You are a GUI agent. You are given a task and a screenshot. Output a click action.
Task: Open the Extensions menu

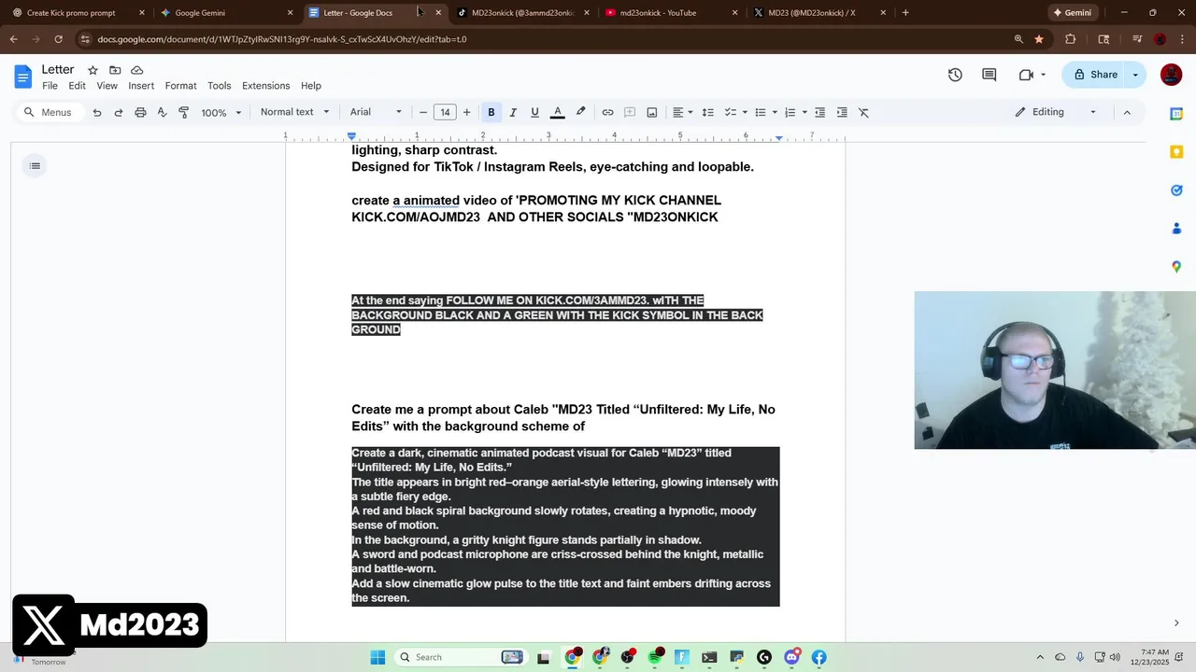point(265,86)
